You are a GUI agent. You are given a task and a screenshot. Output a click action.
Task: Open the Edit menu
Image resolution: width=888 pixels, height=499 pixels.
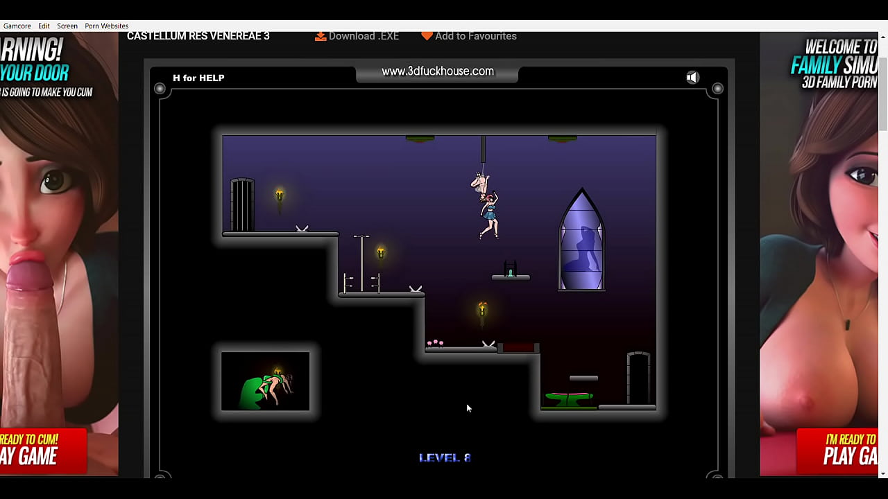[x=44, y=26]
